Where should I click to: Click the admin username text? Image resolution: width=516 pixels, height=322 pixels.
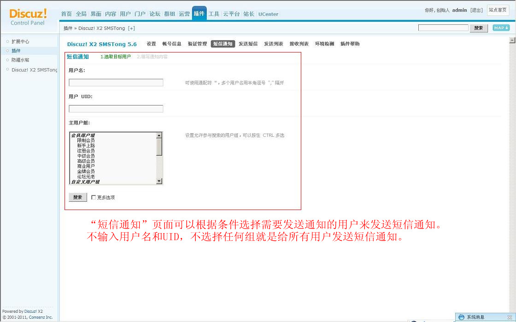coord(459,10)
